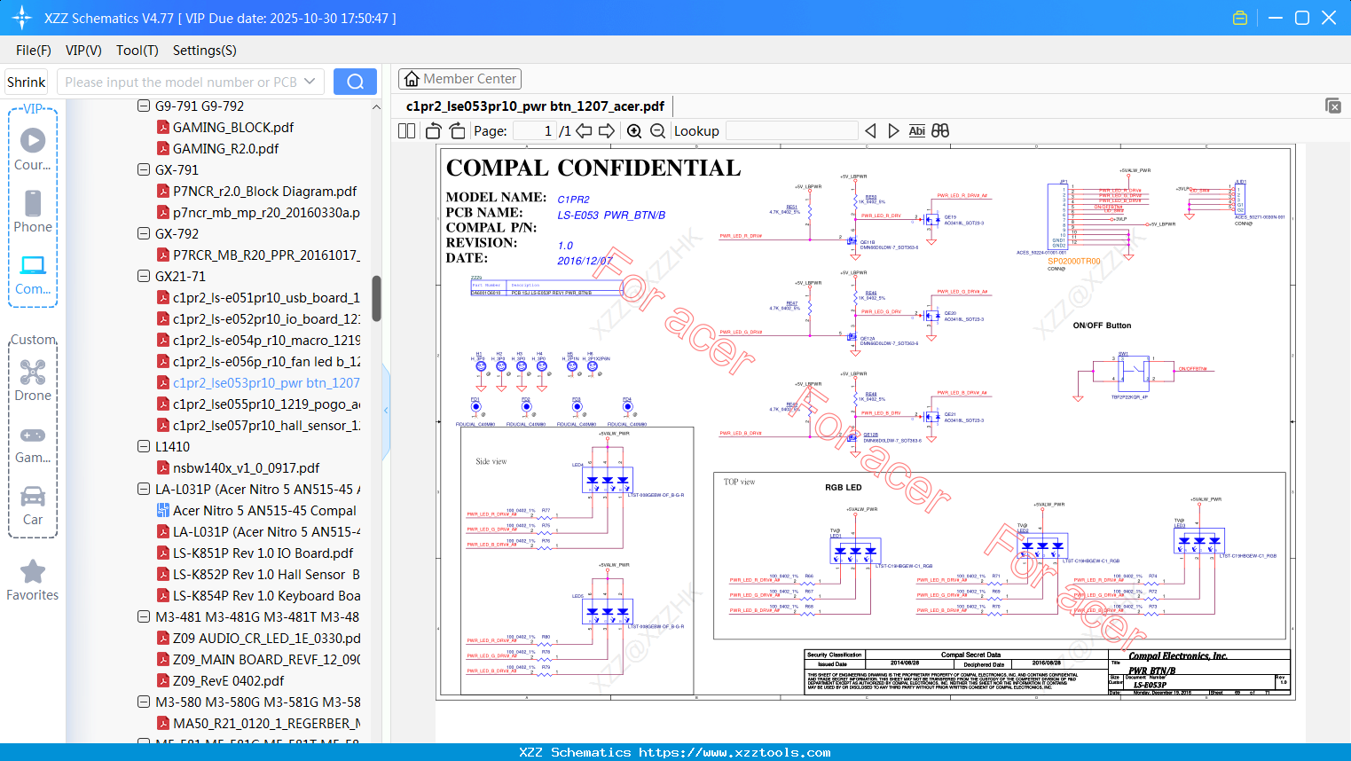Open the Settings(S) menu
Viewport: 1351px width, 761px height.
pyautogui.click(x=205, y=51)
